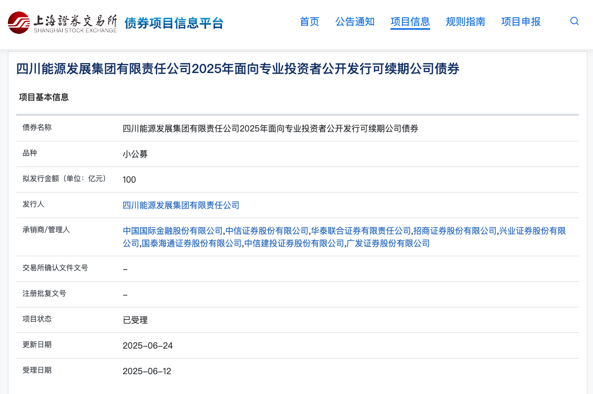Click the 项目基本信息 section heading
Screen dimensions: 593x394
click(44, 97)
